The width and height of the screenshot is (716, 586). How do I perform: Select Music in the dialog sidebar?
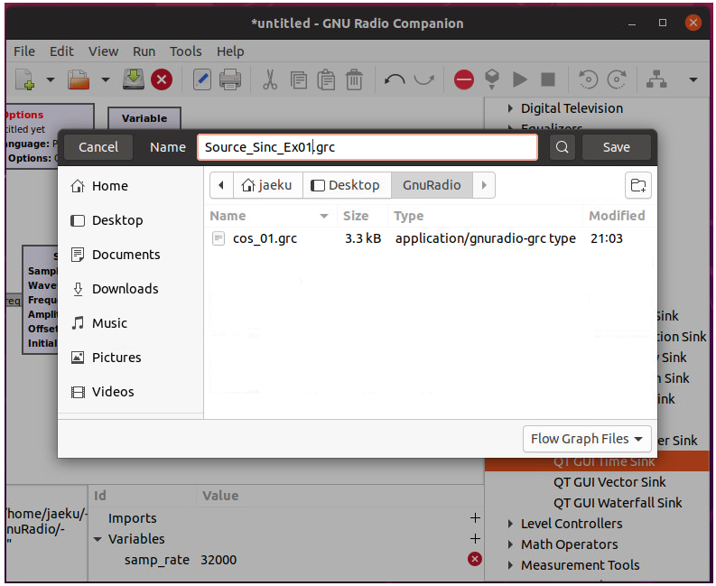point(131,323)
